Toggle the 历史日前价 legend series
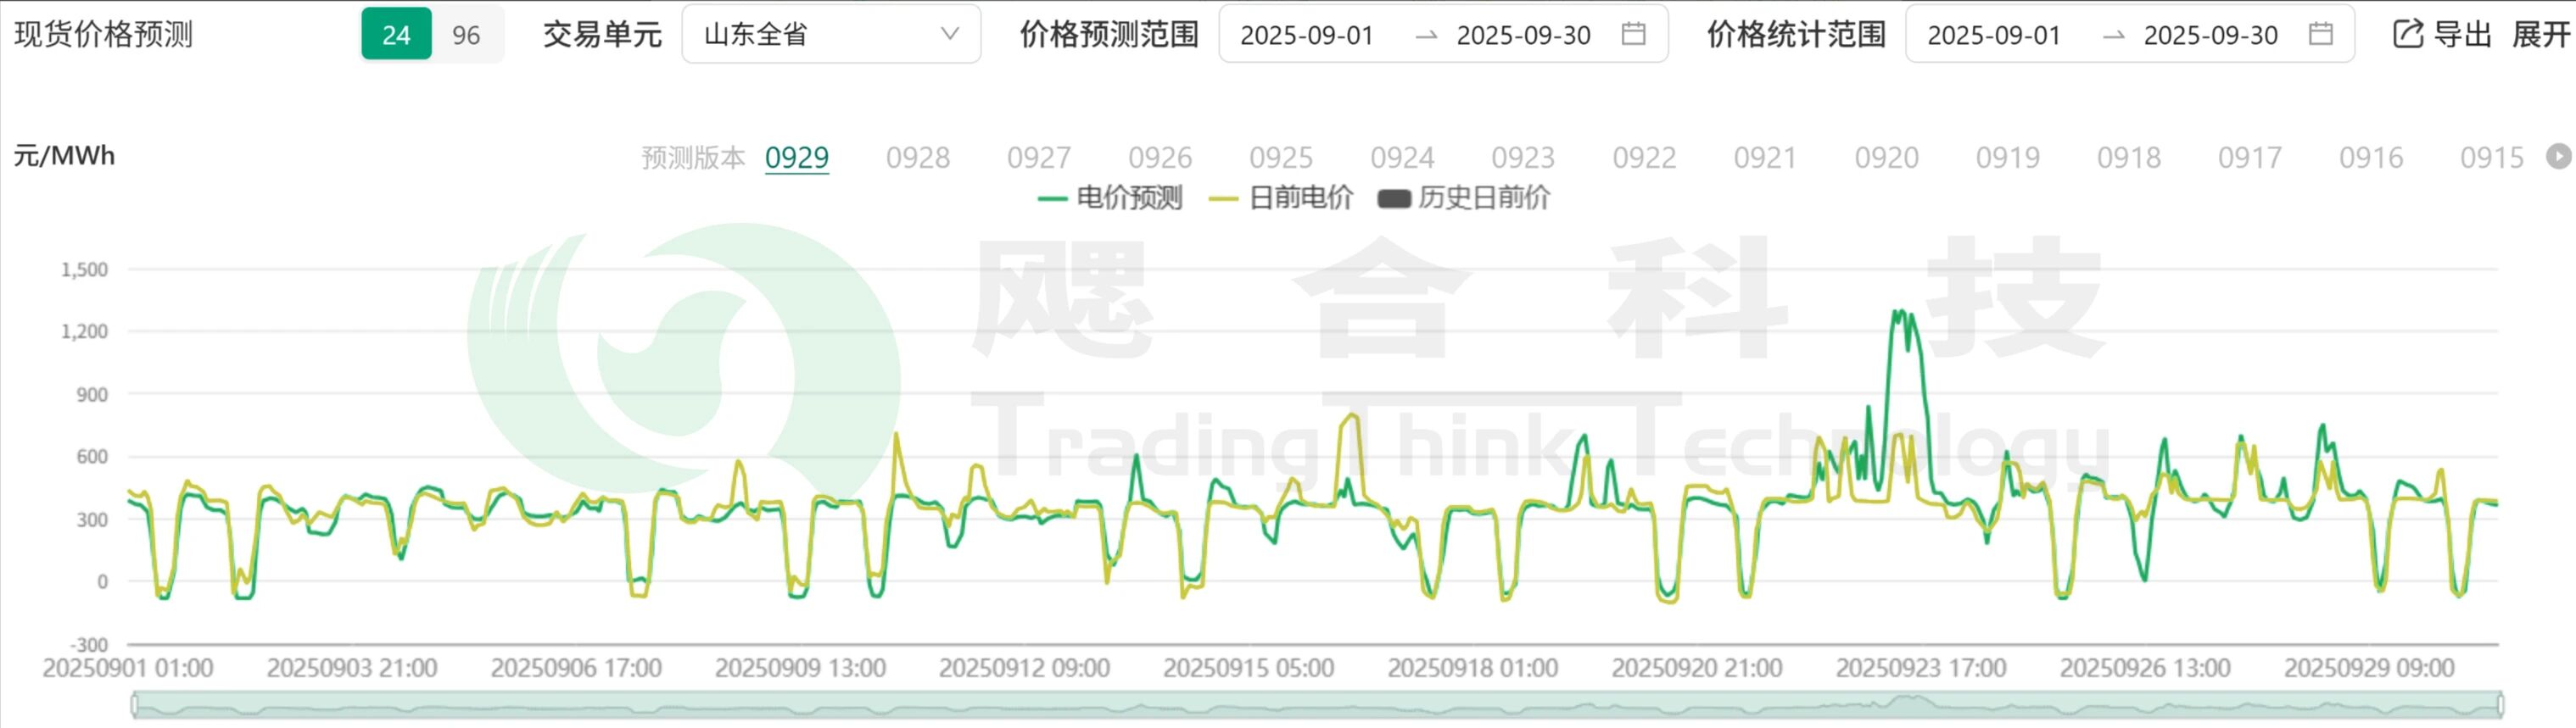 (x=1465, y=197)
